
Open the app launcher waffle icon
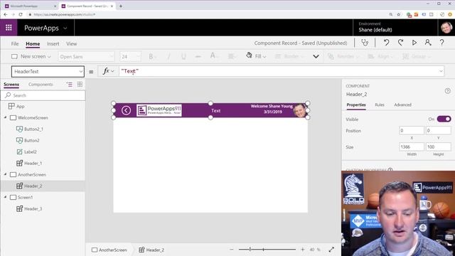click(x=9, y=28)
